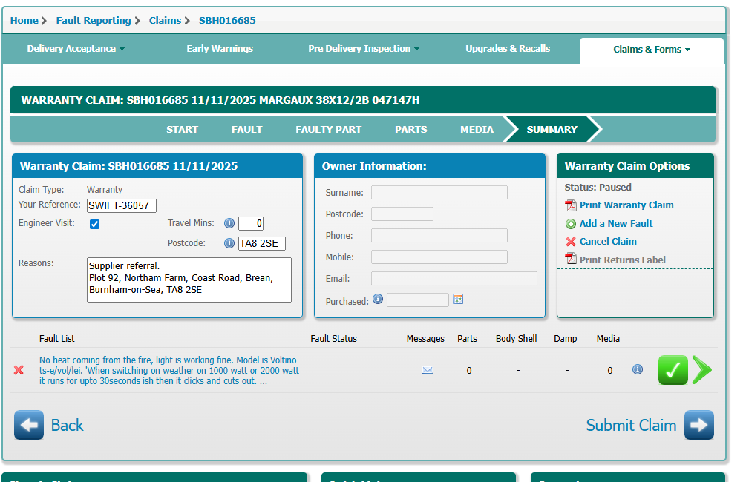Click the 'Body Shell' column header

coord(516,338)
